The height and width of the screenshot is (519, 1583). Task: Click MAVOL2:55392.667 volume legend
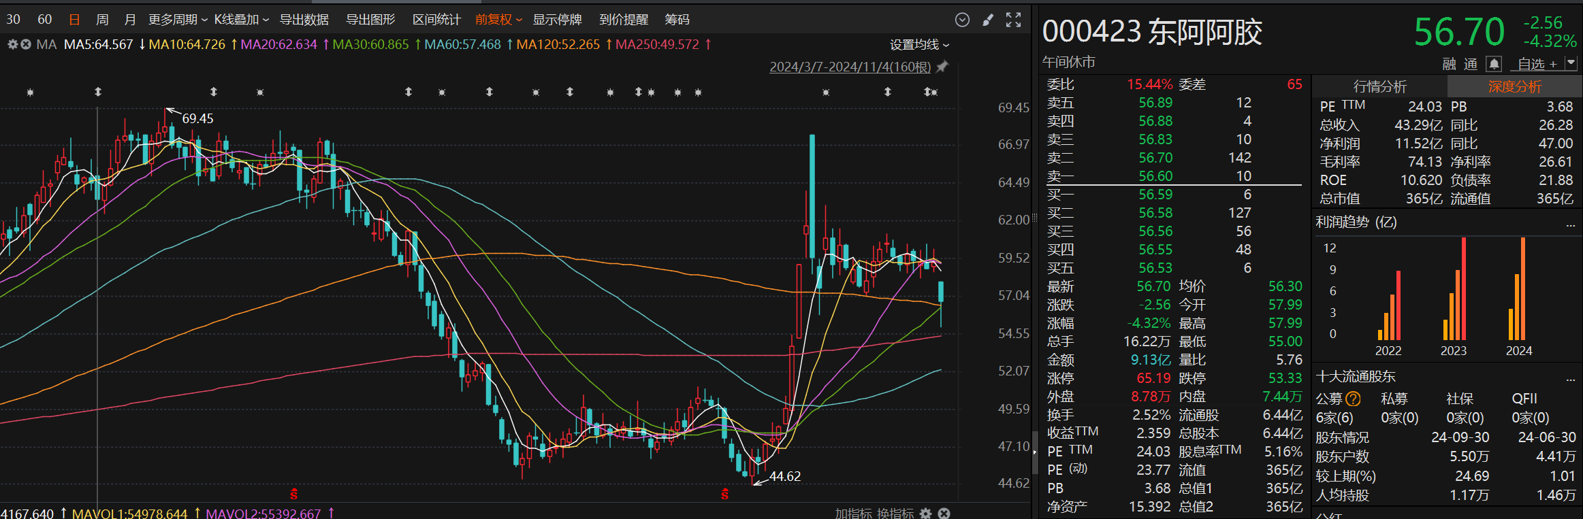pyautogui.click(x=263, y=514)
